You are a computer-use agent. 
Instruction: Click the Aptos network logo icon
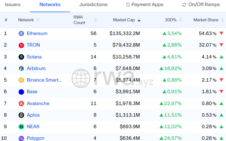point(21,115)
